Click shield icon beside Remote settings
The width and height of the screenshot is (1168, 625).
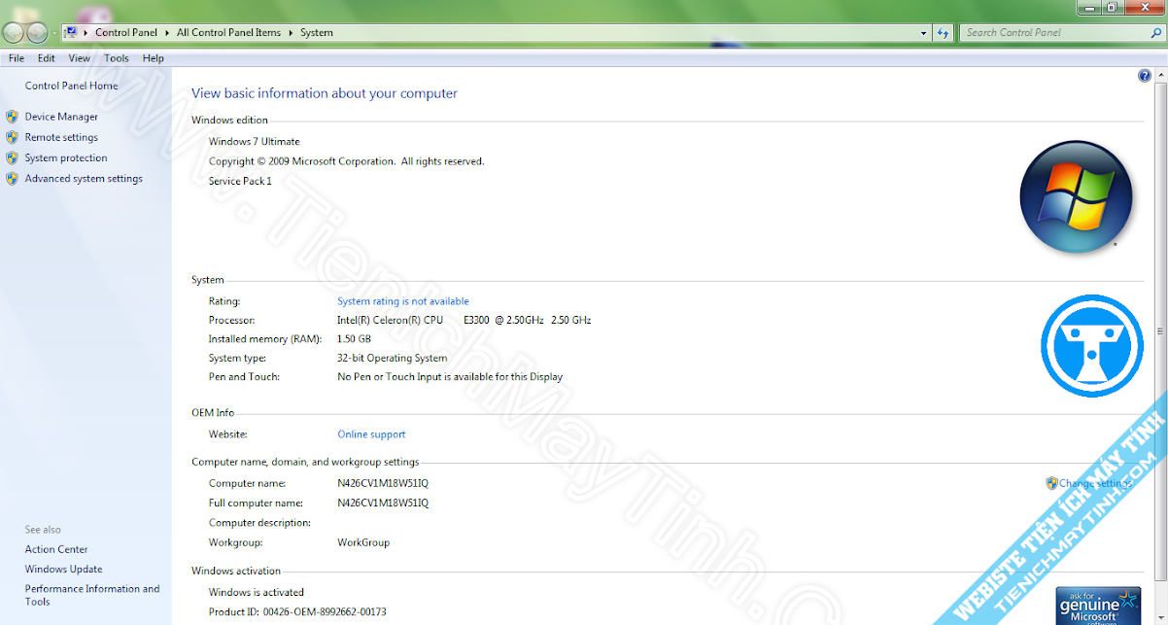coord(12,137)
